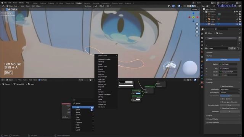
Task: Select rendered viewport shading sphere icon
Action: point(195,6)
